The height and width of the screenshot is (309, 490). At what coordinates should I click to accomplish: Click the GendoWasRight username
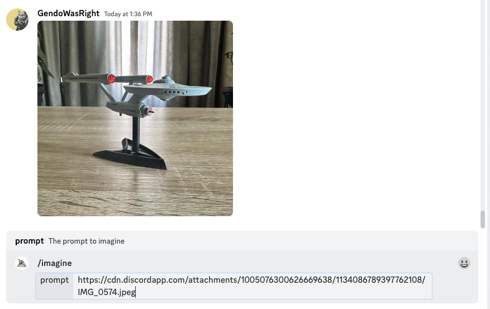pos(68,13)
